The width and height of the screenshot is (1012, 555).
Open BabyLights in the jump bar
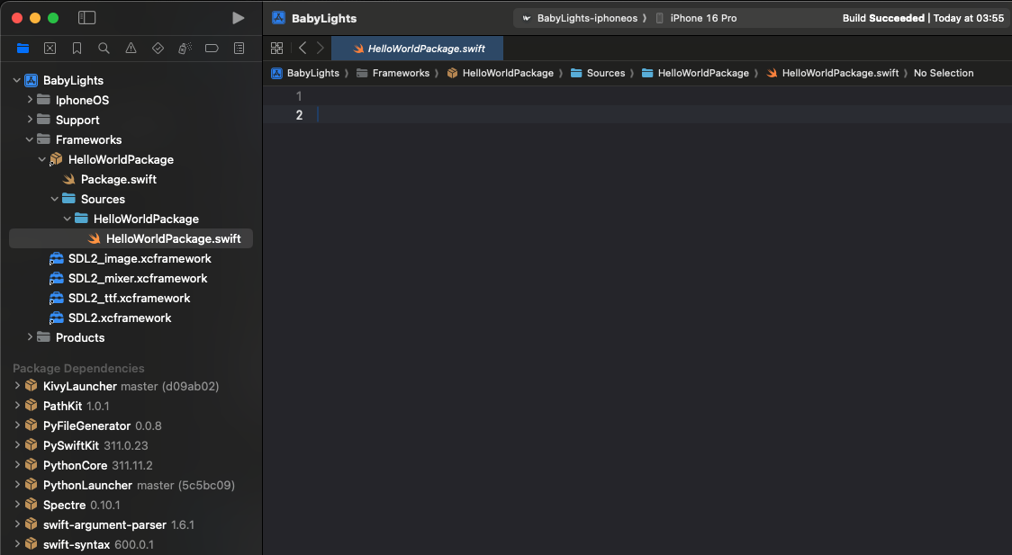(x=305, y=73)
